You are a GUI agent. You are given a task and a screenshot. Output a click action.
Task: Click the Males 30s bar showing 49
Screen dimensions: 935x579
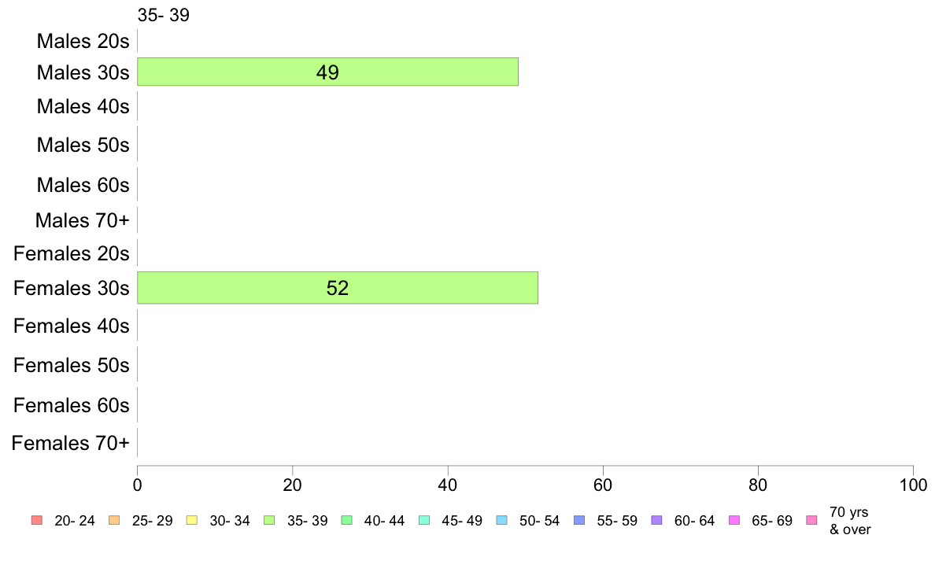[328, 72]
